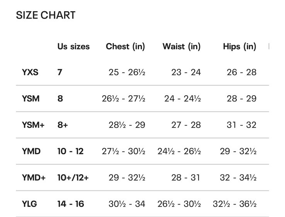Click the Waist (in) column header
Screen dimensions: 285x217
point(182,46)
